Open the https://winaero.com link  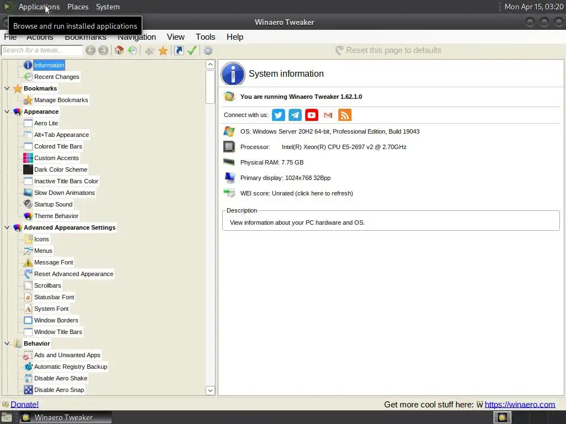(520, 405)
